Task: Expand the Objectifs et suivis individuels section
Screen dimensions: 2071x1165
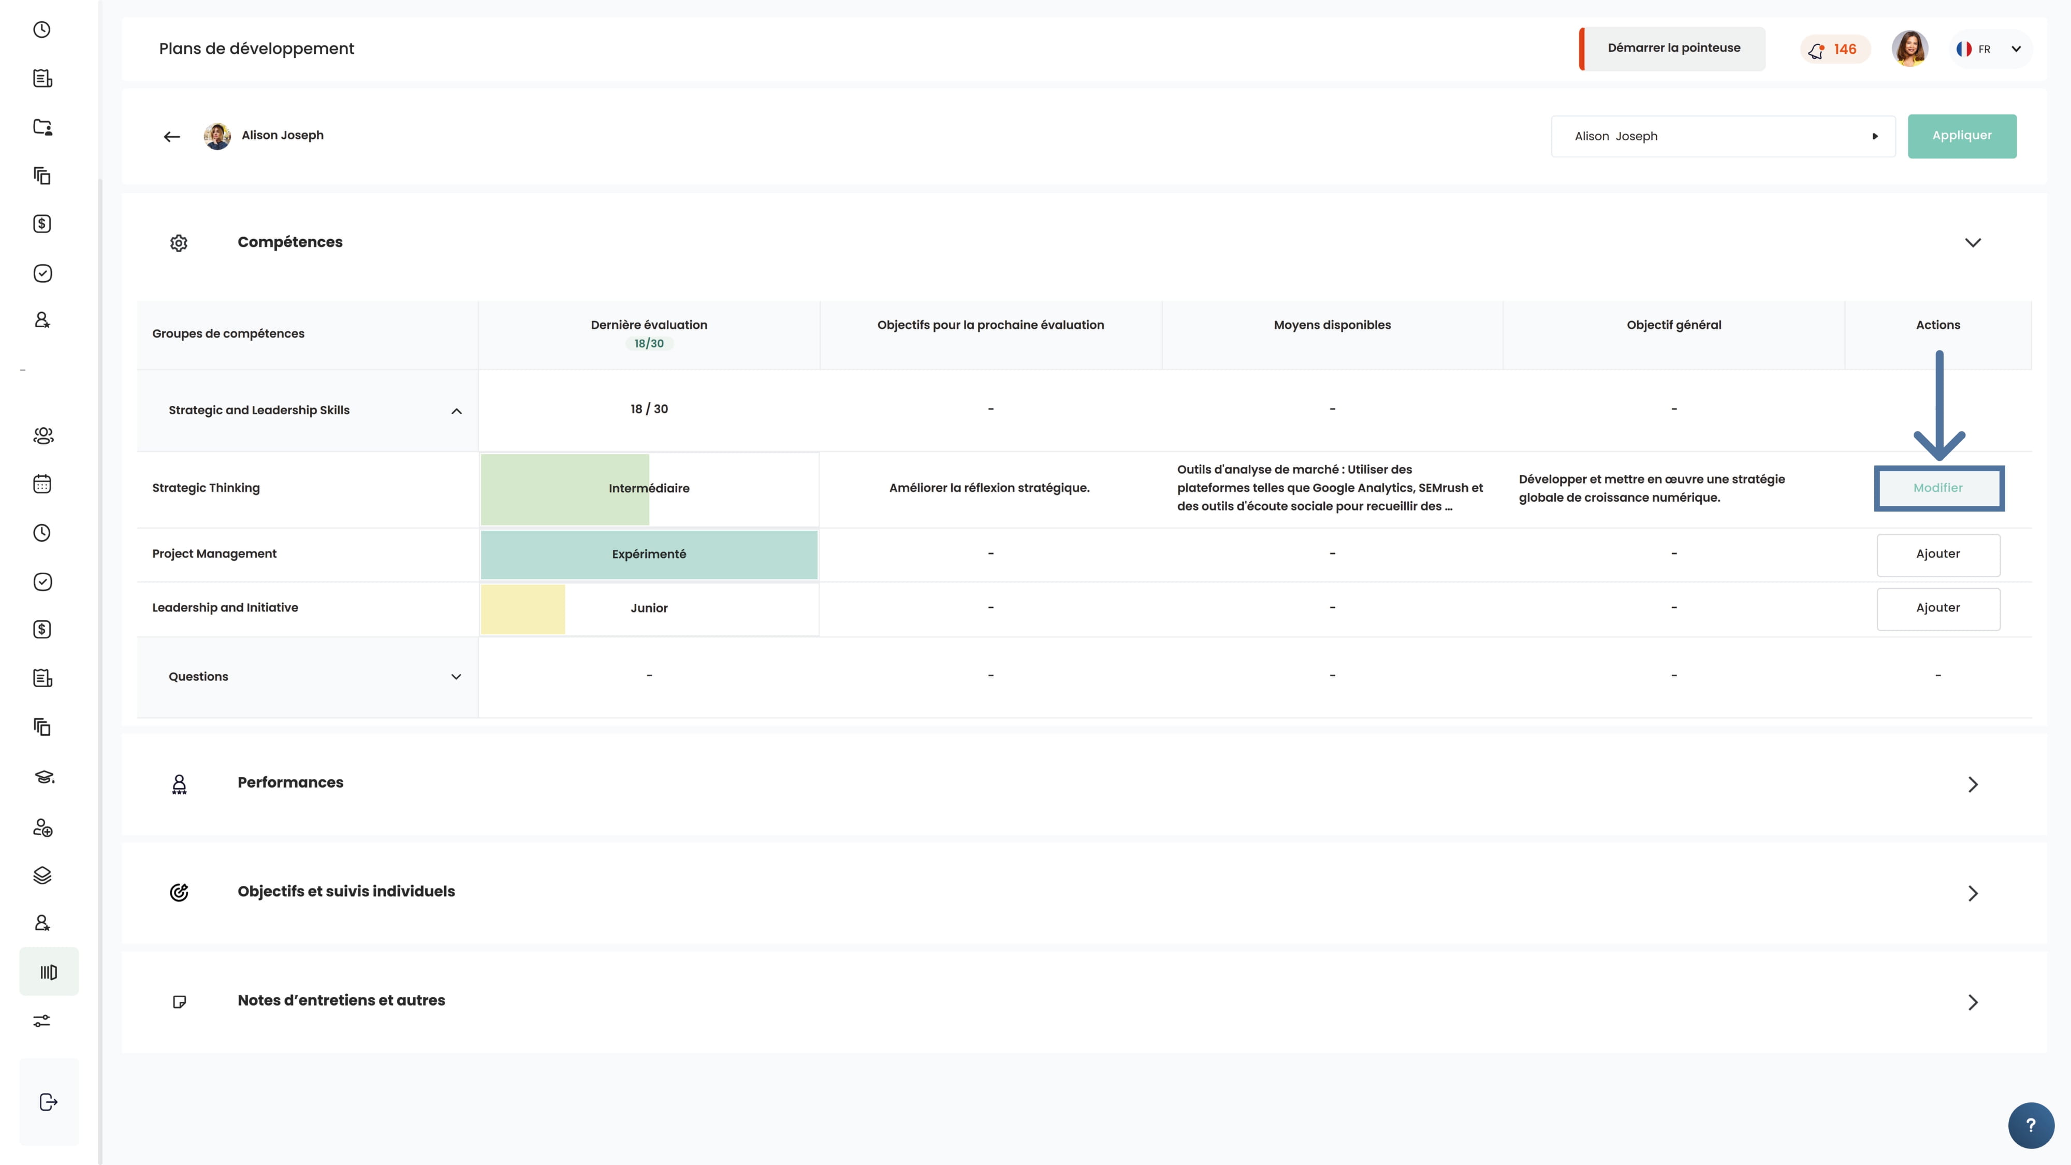Action: coord(1972,893)
